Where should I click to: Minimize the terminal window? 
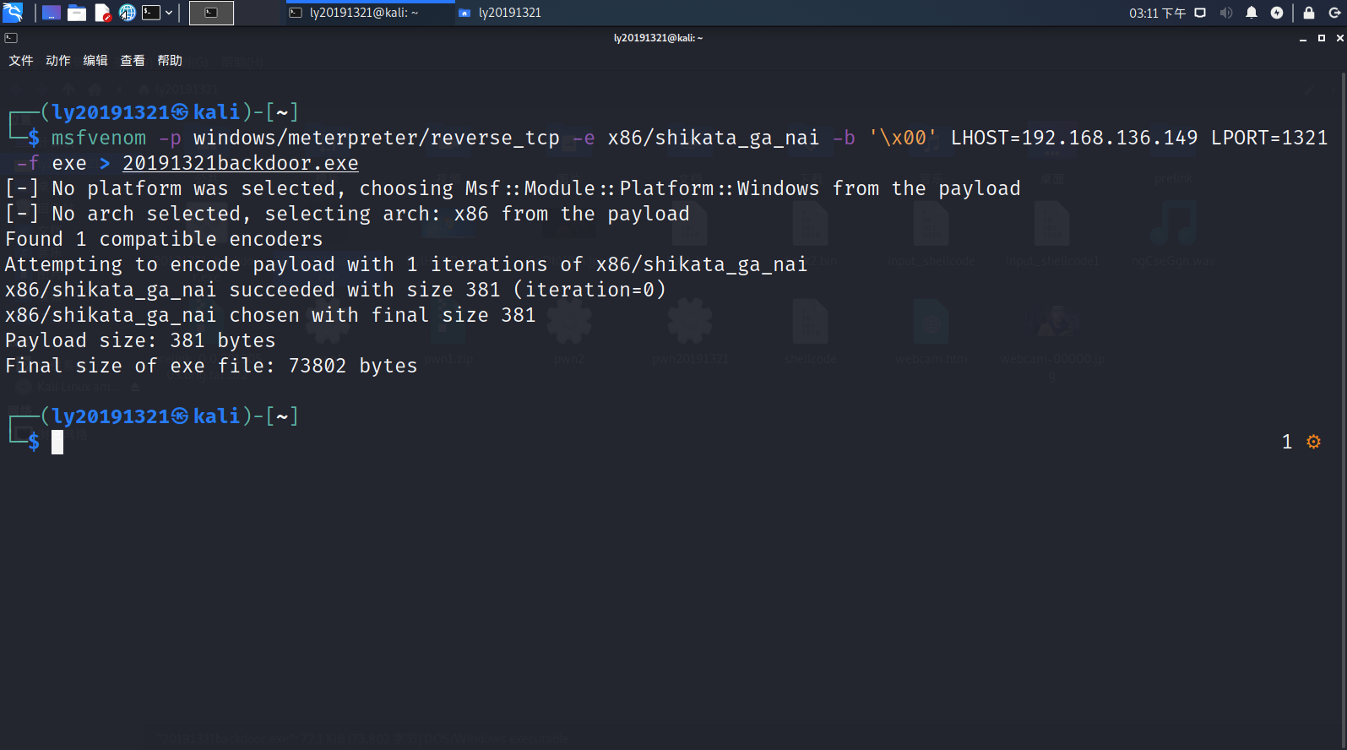[1303, 38]
